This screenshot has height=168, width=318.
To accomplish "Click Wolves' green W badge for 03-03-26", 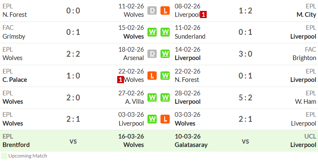I will [152, 119].
